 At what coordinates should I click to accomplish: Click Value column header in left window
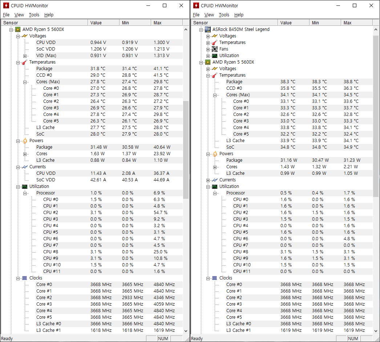[x=104, y=23]
